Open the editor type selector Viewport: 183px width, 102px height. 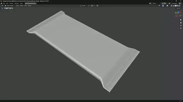[x=2, y=6]
